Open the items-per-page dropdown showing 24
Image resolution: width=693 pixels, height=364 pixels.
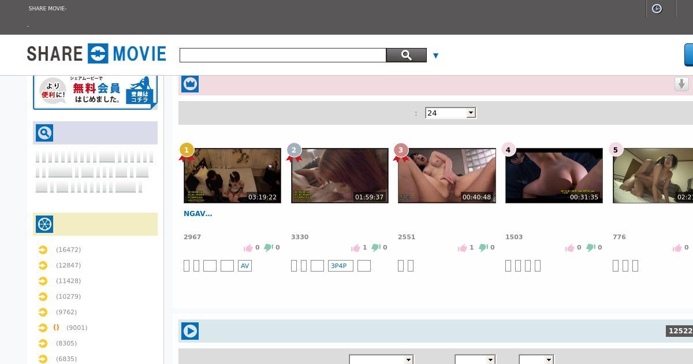pos(450,113)
